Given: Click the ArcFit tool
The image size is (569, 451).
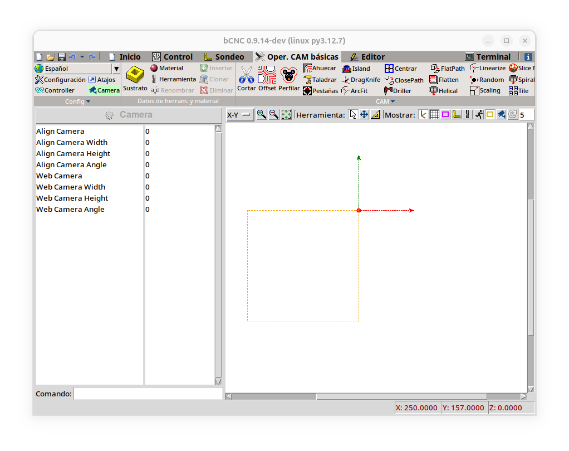Looking at the screenshot, I should click(x=355, y=91).
